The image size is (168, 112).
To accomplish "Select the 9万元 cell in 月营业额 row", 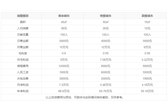I will tap(146, 47).
